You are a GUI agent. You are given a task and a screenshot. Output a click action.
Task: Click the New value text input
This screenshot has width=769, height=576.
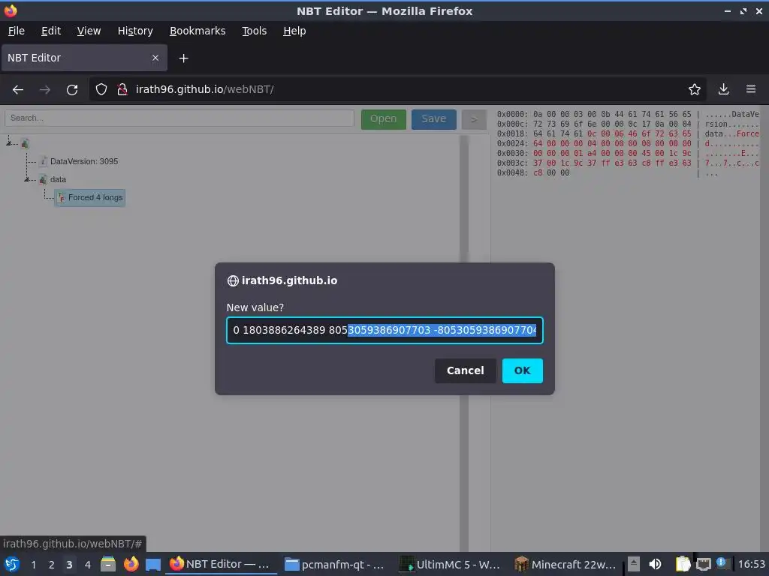[x=384, y=331]
